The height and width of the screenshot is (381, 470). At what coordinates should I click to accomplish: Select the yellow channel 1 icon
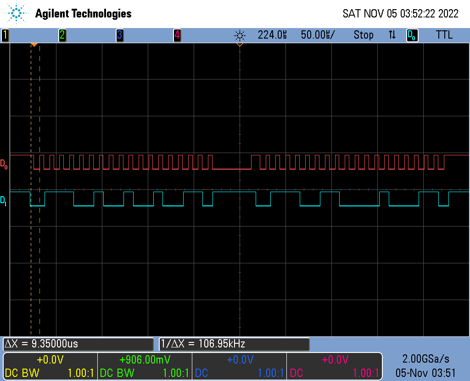coord(5,35)
